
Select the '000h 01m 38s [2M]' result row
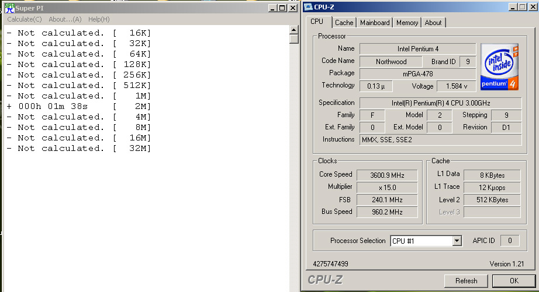79,106
